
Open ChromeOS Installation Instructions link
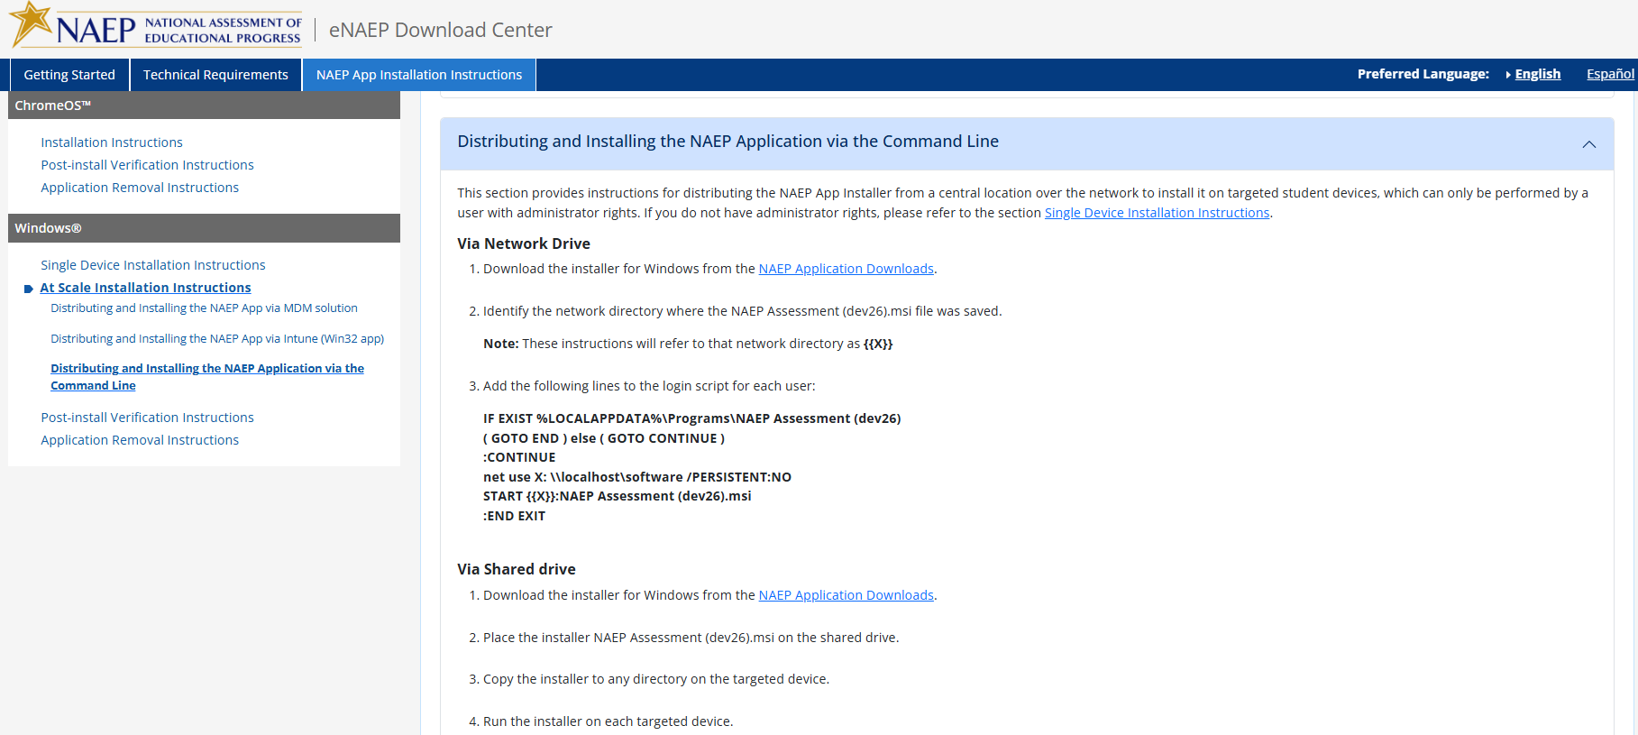point(112,142)
